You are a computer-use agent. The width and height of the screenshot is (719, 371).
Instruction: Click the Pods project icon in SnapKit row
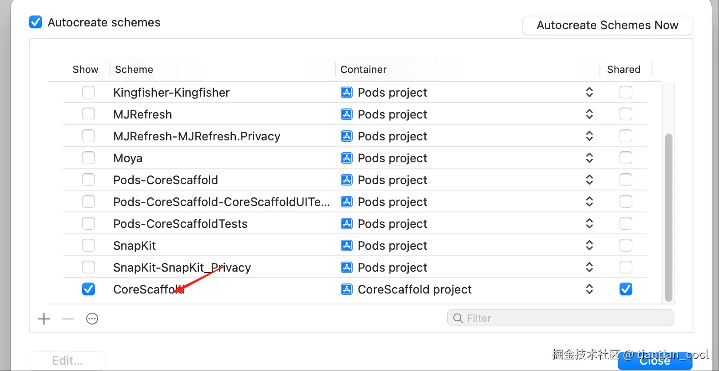tap(347, 246)
